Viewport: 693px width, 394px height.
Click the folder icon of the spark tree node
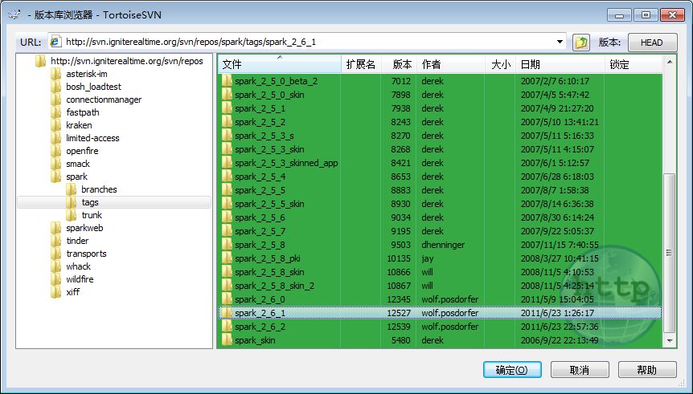56,177
